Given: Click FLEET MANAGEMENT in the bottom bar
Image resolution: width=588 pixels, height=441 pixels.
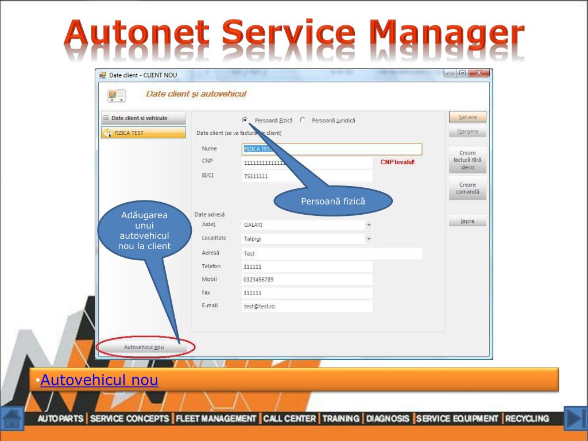Looking at the screenshot, I should [x=216, y=419].
